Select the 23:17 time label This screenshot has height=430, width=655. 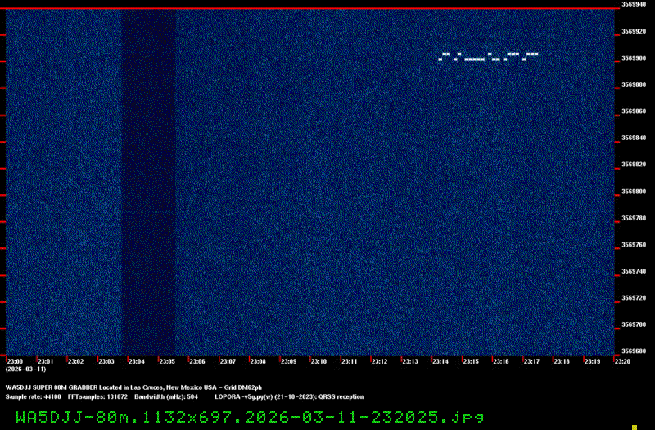click(531, 361)
